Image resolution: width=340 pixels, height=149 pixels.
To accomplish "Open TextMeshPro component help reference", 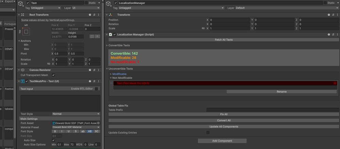I will tap(90, 81).
